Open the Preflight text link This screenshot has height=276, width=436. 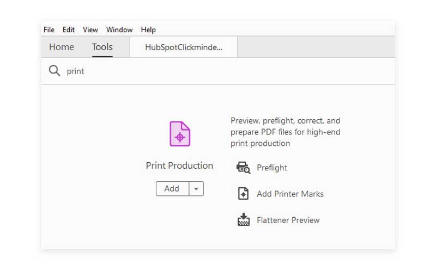coord(272,168)
